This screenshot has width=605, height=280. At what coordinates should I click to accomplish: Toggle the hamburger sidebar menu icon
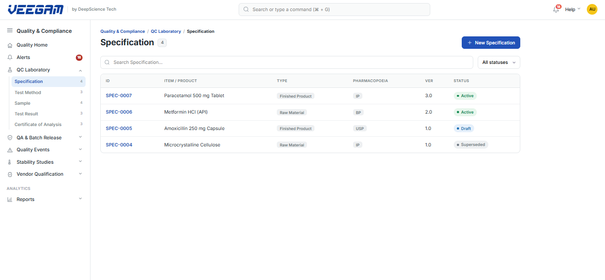point(10,31)
